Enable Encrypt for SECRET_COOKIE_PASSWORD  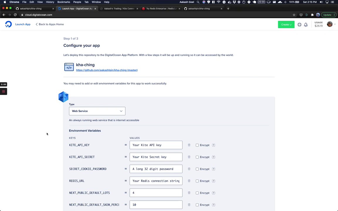(197, 169)
